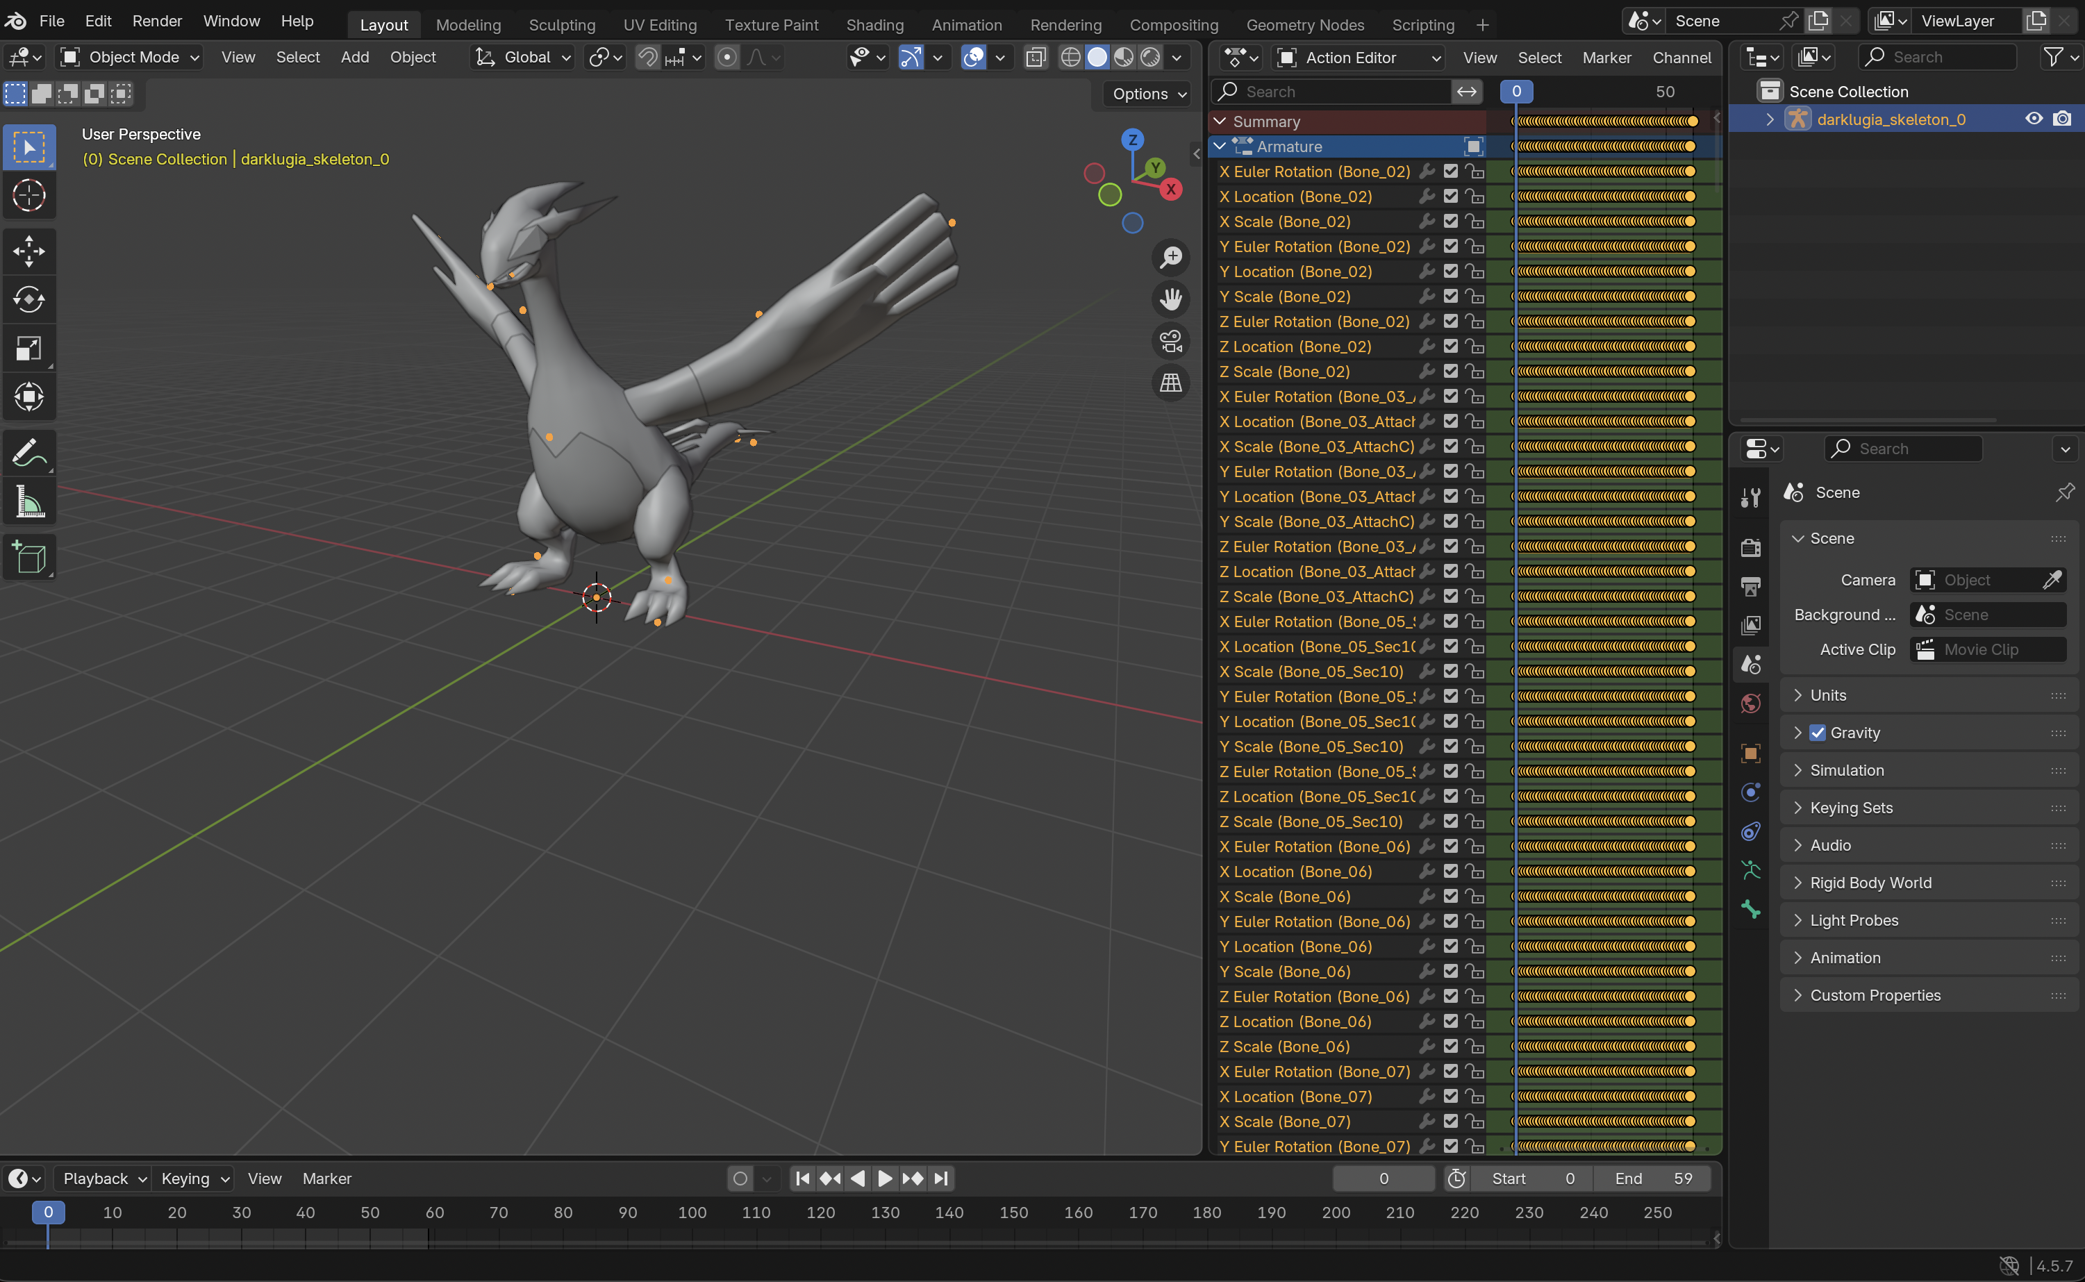Click the End frame field showing 59

(x=1652, y=1179)
